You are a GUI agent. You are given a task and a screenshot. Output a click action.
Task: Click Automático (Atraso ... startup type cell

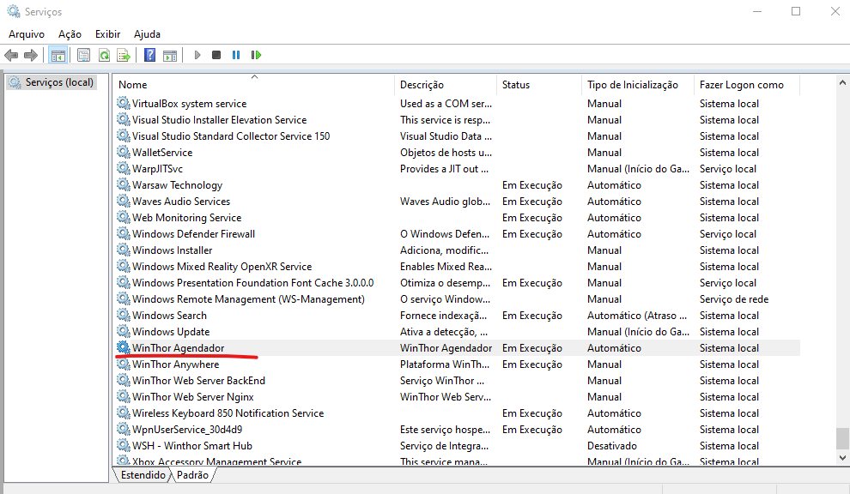click(637, 316)
